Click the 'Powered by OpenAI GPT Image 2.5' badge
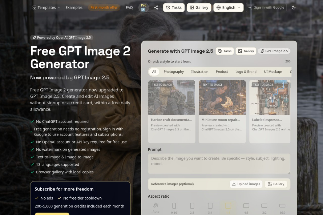The image size is (323, 215). [x=62, y=38]
